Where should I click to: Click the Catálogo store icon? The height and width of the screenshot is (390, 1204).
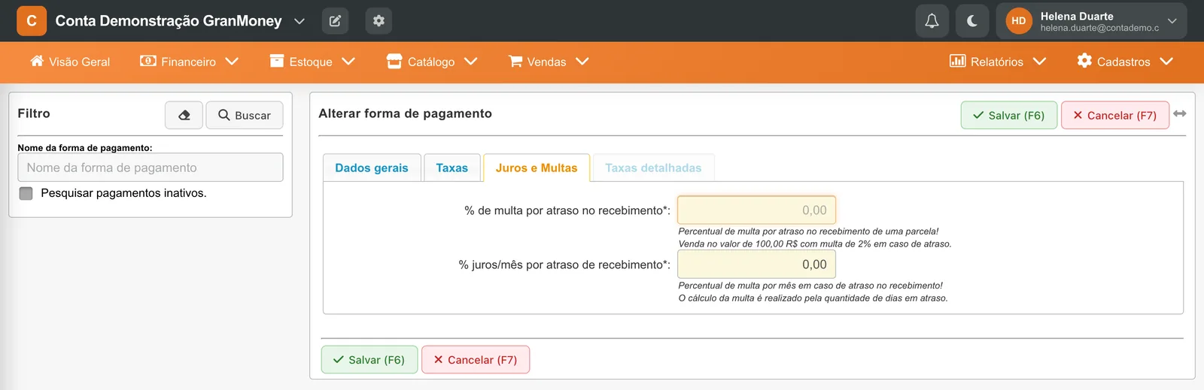click(394, 61)
